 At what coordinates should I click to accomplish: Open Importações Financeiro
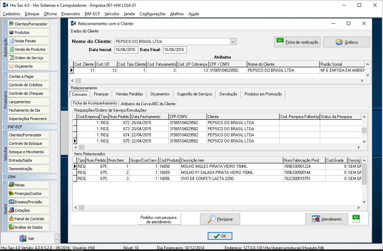[29, 119]
